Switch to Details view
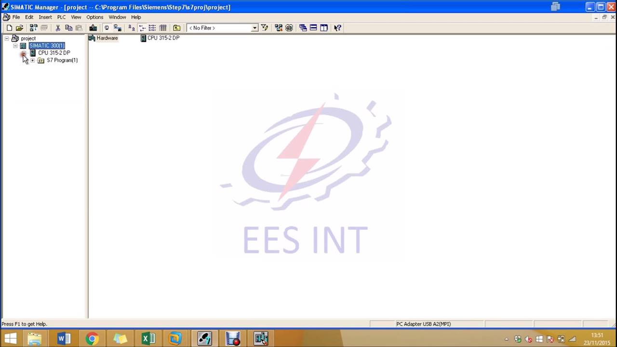The width and height of the screenshot is (617, 347). 163,28
